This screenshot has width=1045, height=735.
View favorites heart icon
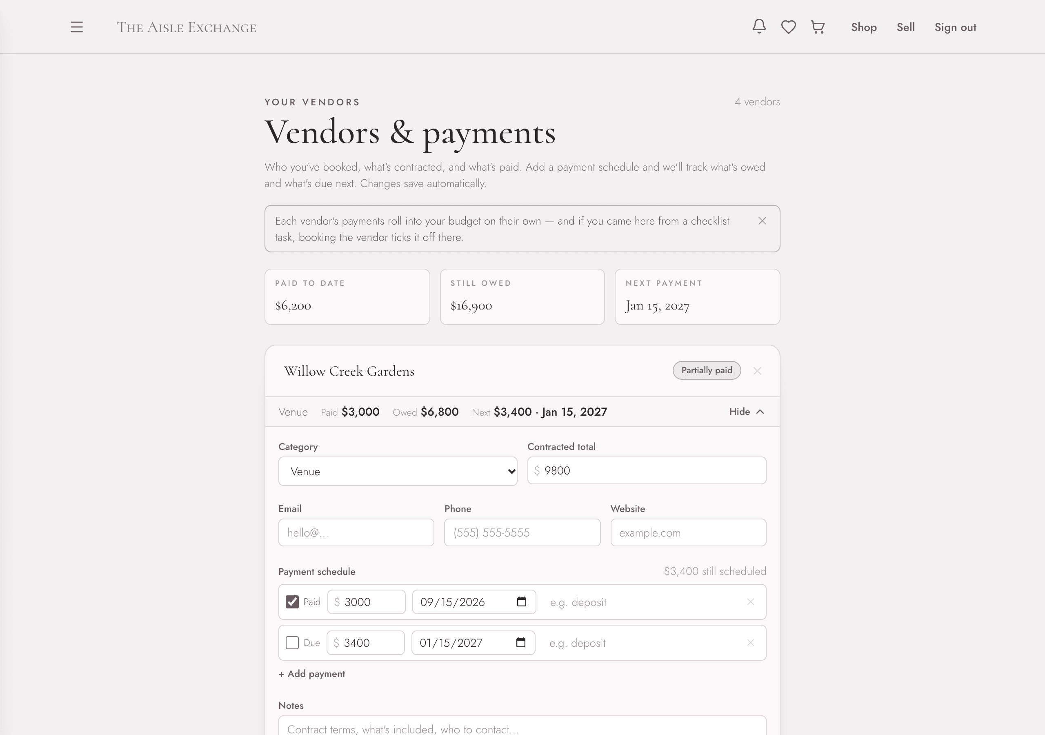(788, 27)
